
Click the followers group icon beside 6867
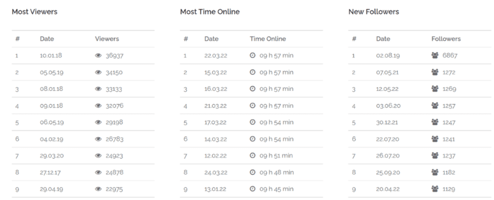click(x=435, y=56)
